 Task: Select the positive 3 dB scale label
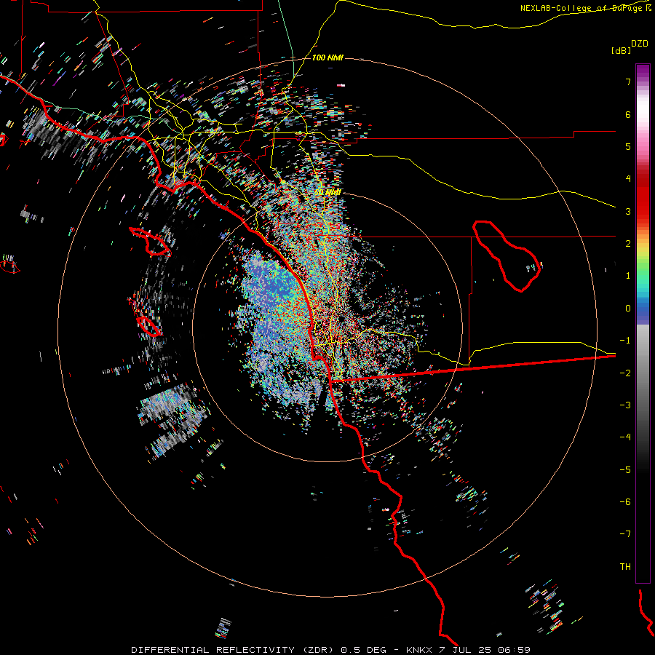pos(628,211)
